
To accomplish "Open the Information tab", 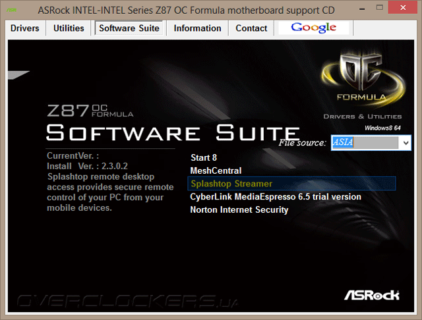I will 197,28.
